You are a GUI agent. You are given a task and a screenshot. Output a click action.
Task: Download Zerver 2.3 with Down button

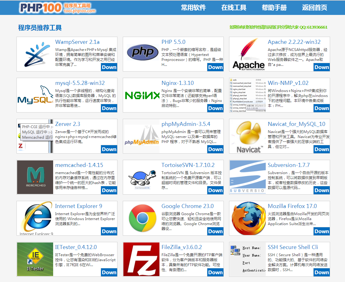(109, 149)
